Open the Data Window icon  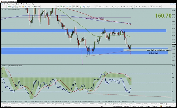20,7
